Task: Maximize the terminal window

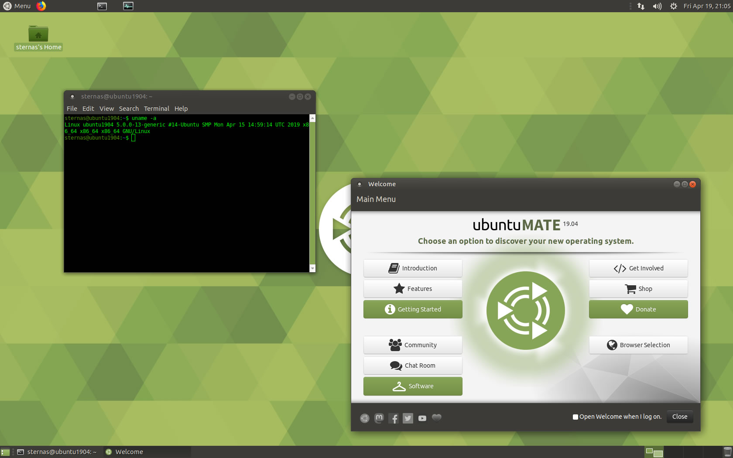Action: 300,96
